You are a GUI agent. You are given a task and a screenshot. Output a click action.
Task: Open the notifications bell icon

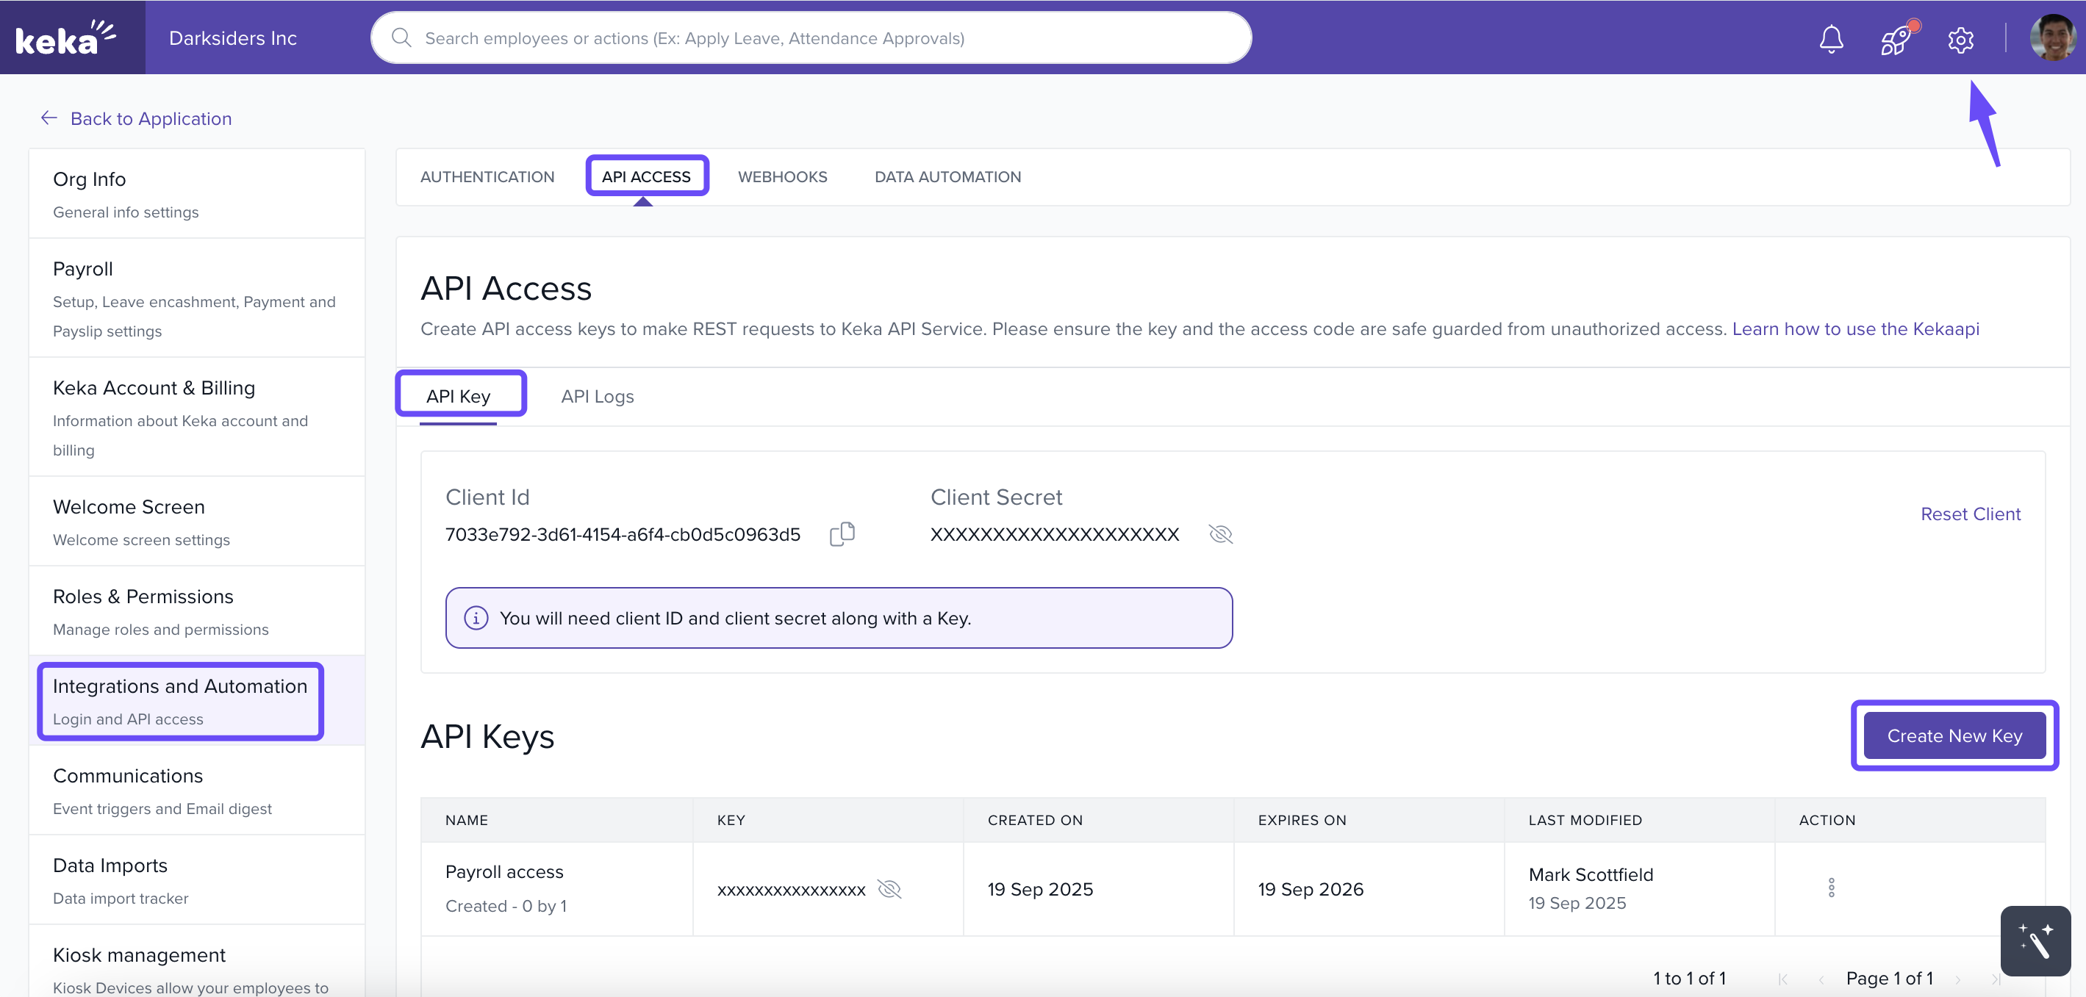1831,39
